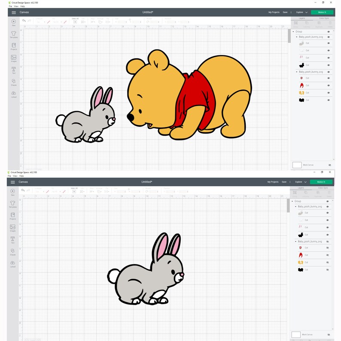
Task: Hide pink ears Cut layer in bottom window
Action: 328,228
